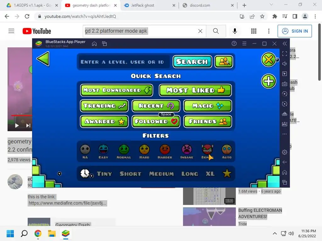
Task: Open Chrome extensions puzzle icon
Action: point(275,16)
